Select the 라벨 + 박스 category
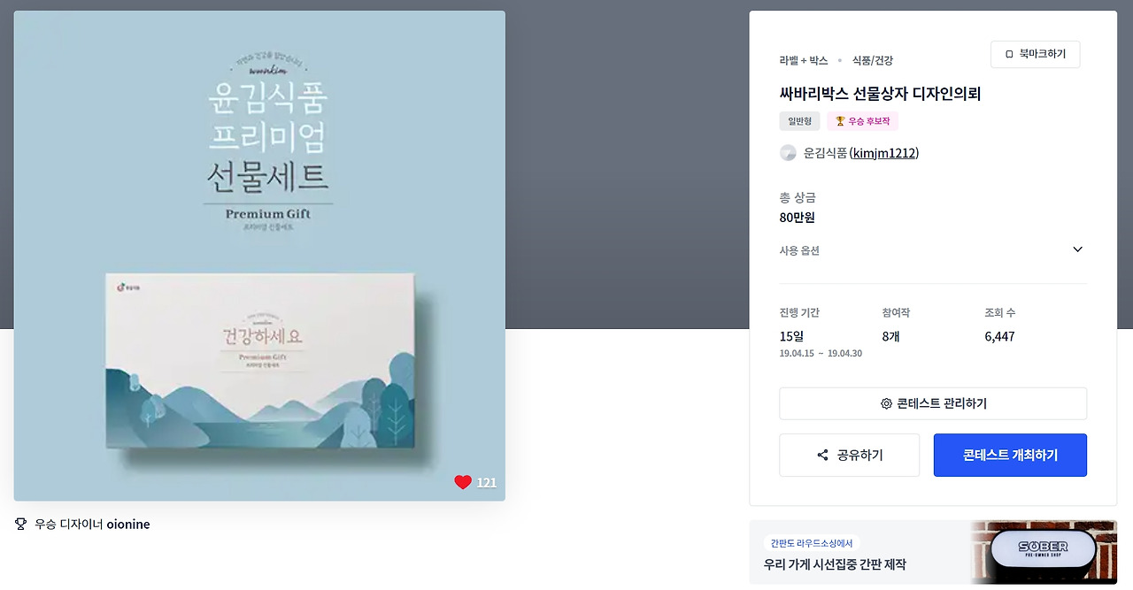 [x=804, y=60]
